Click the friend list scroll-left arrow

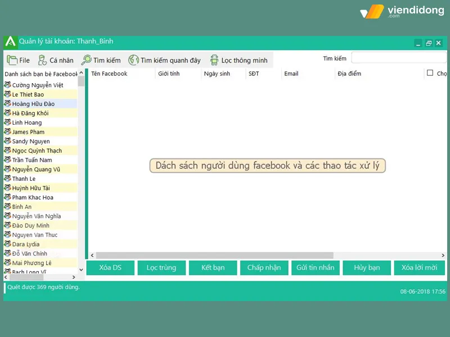coord(6,277)
